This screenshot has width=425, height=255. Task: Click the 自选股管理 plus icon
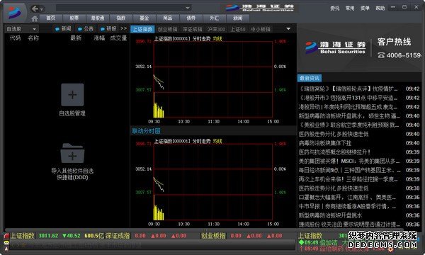point(72,95)
